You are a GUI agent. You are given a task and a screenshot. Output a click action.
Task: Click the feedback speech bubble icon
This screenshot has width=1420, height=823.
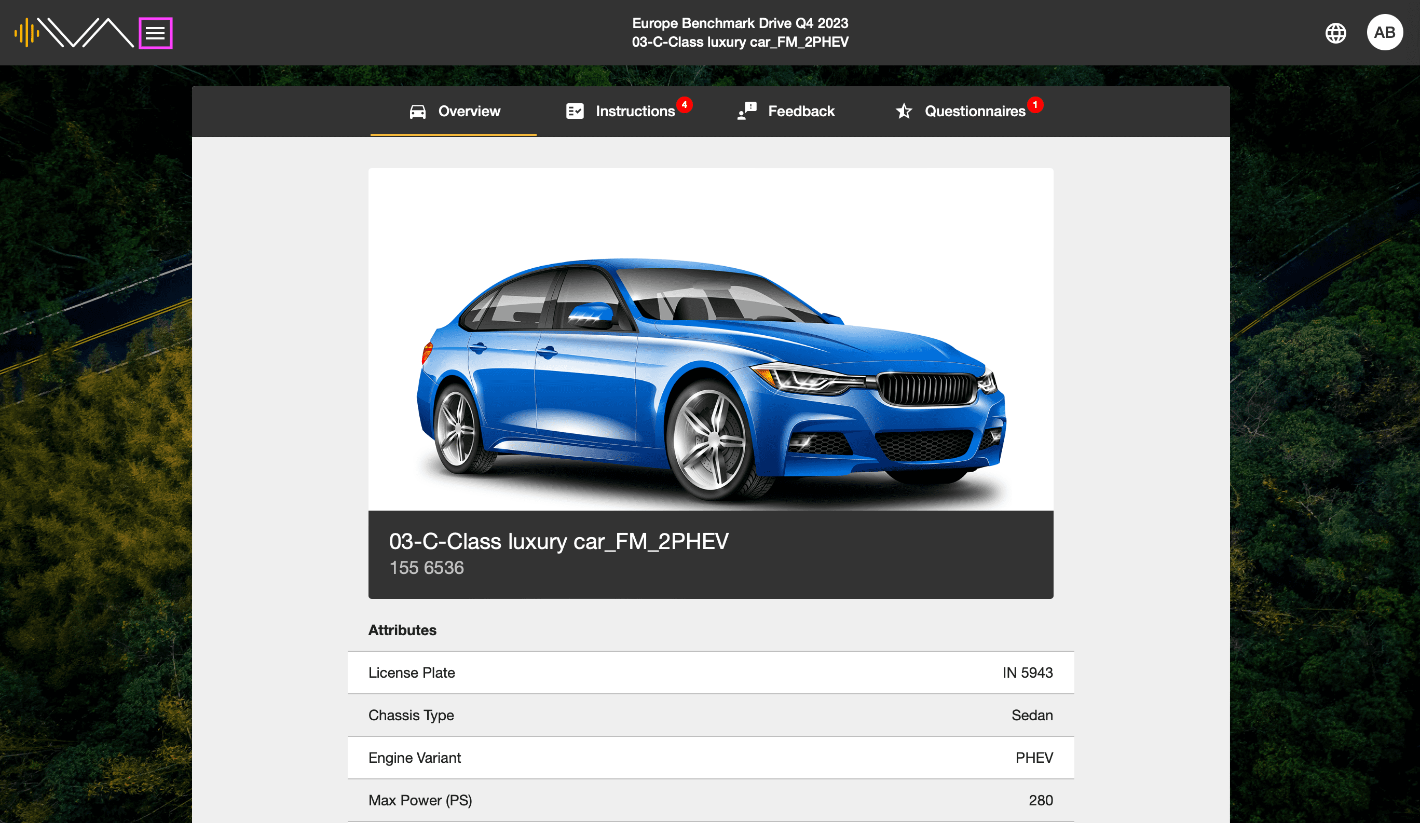click(x=747, y=109)
